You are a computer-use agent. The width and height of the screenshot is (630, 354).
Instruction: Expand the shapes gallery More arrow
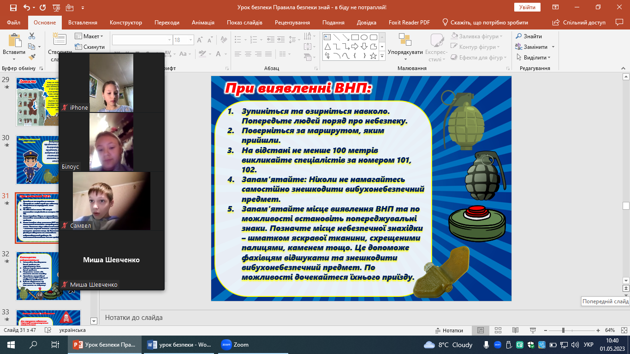382,56
